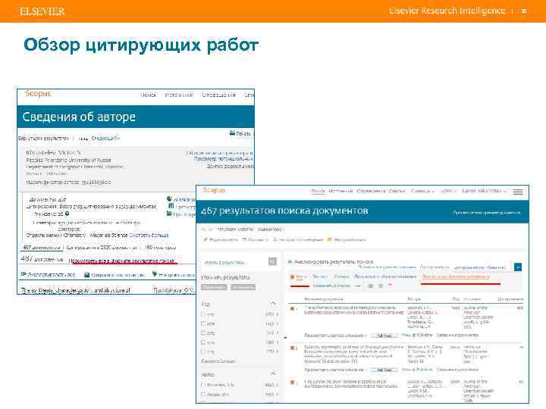Click the search within results input field
The width and height of the screenshot is (546, 409).
coord(234,261)
